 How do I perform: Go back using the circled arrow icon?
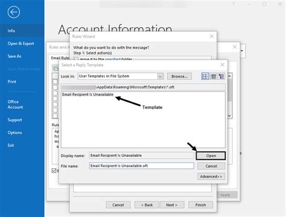tap(14, 12)
